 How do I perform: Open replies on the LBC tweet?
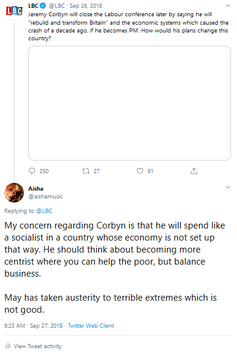[32, 171]
